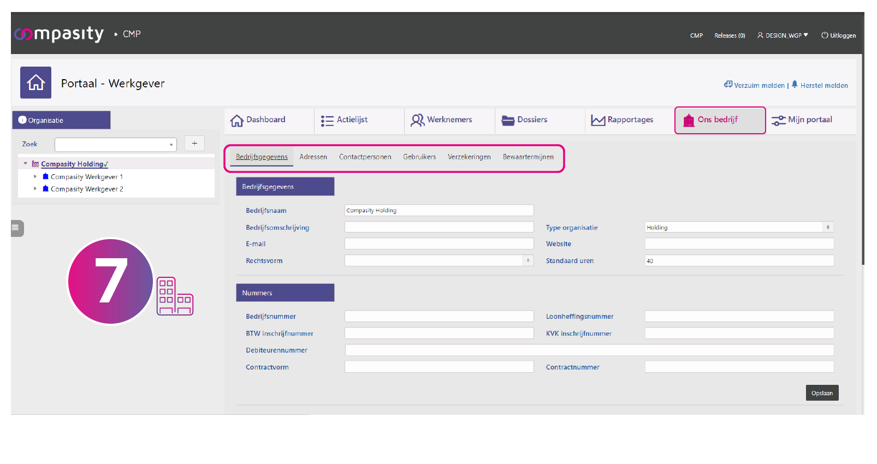Screen dimensions: 877x464
Task: Click the Bedrijfsnummer input field
Action: (x=439, y=316)
